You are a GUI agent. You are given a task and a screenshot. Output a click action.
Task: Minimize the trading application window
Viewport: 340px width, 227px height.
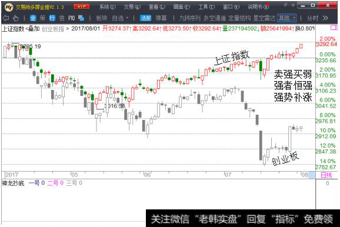(x=302, y=6)
